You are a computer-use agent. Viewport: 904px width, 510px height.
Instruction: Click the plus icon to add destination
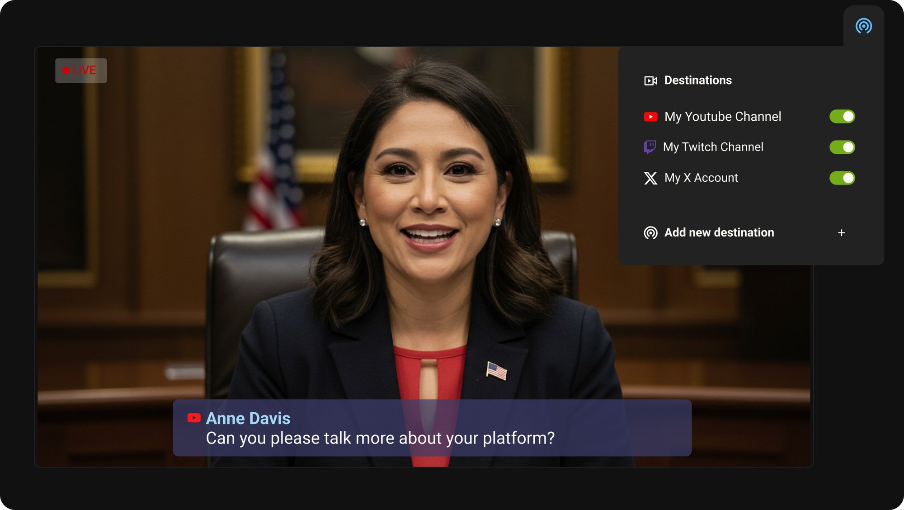point(841,233)
